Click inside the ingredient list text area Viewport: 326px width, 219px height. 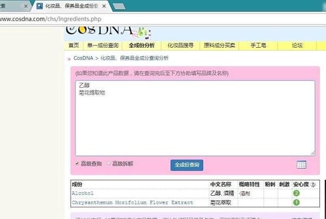195,118
